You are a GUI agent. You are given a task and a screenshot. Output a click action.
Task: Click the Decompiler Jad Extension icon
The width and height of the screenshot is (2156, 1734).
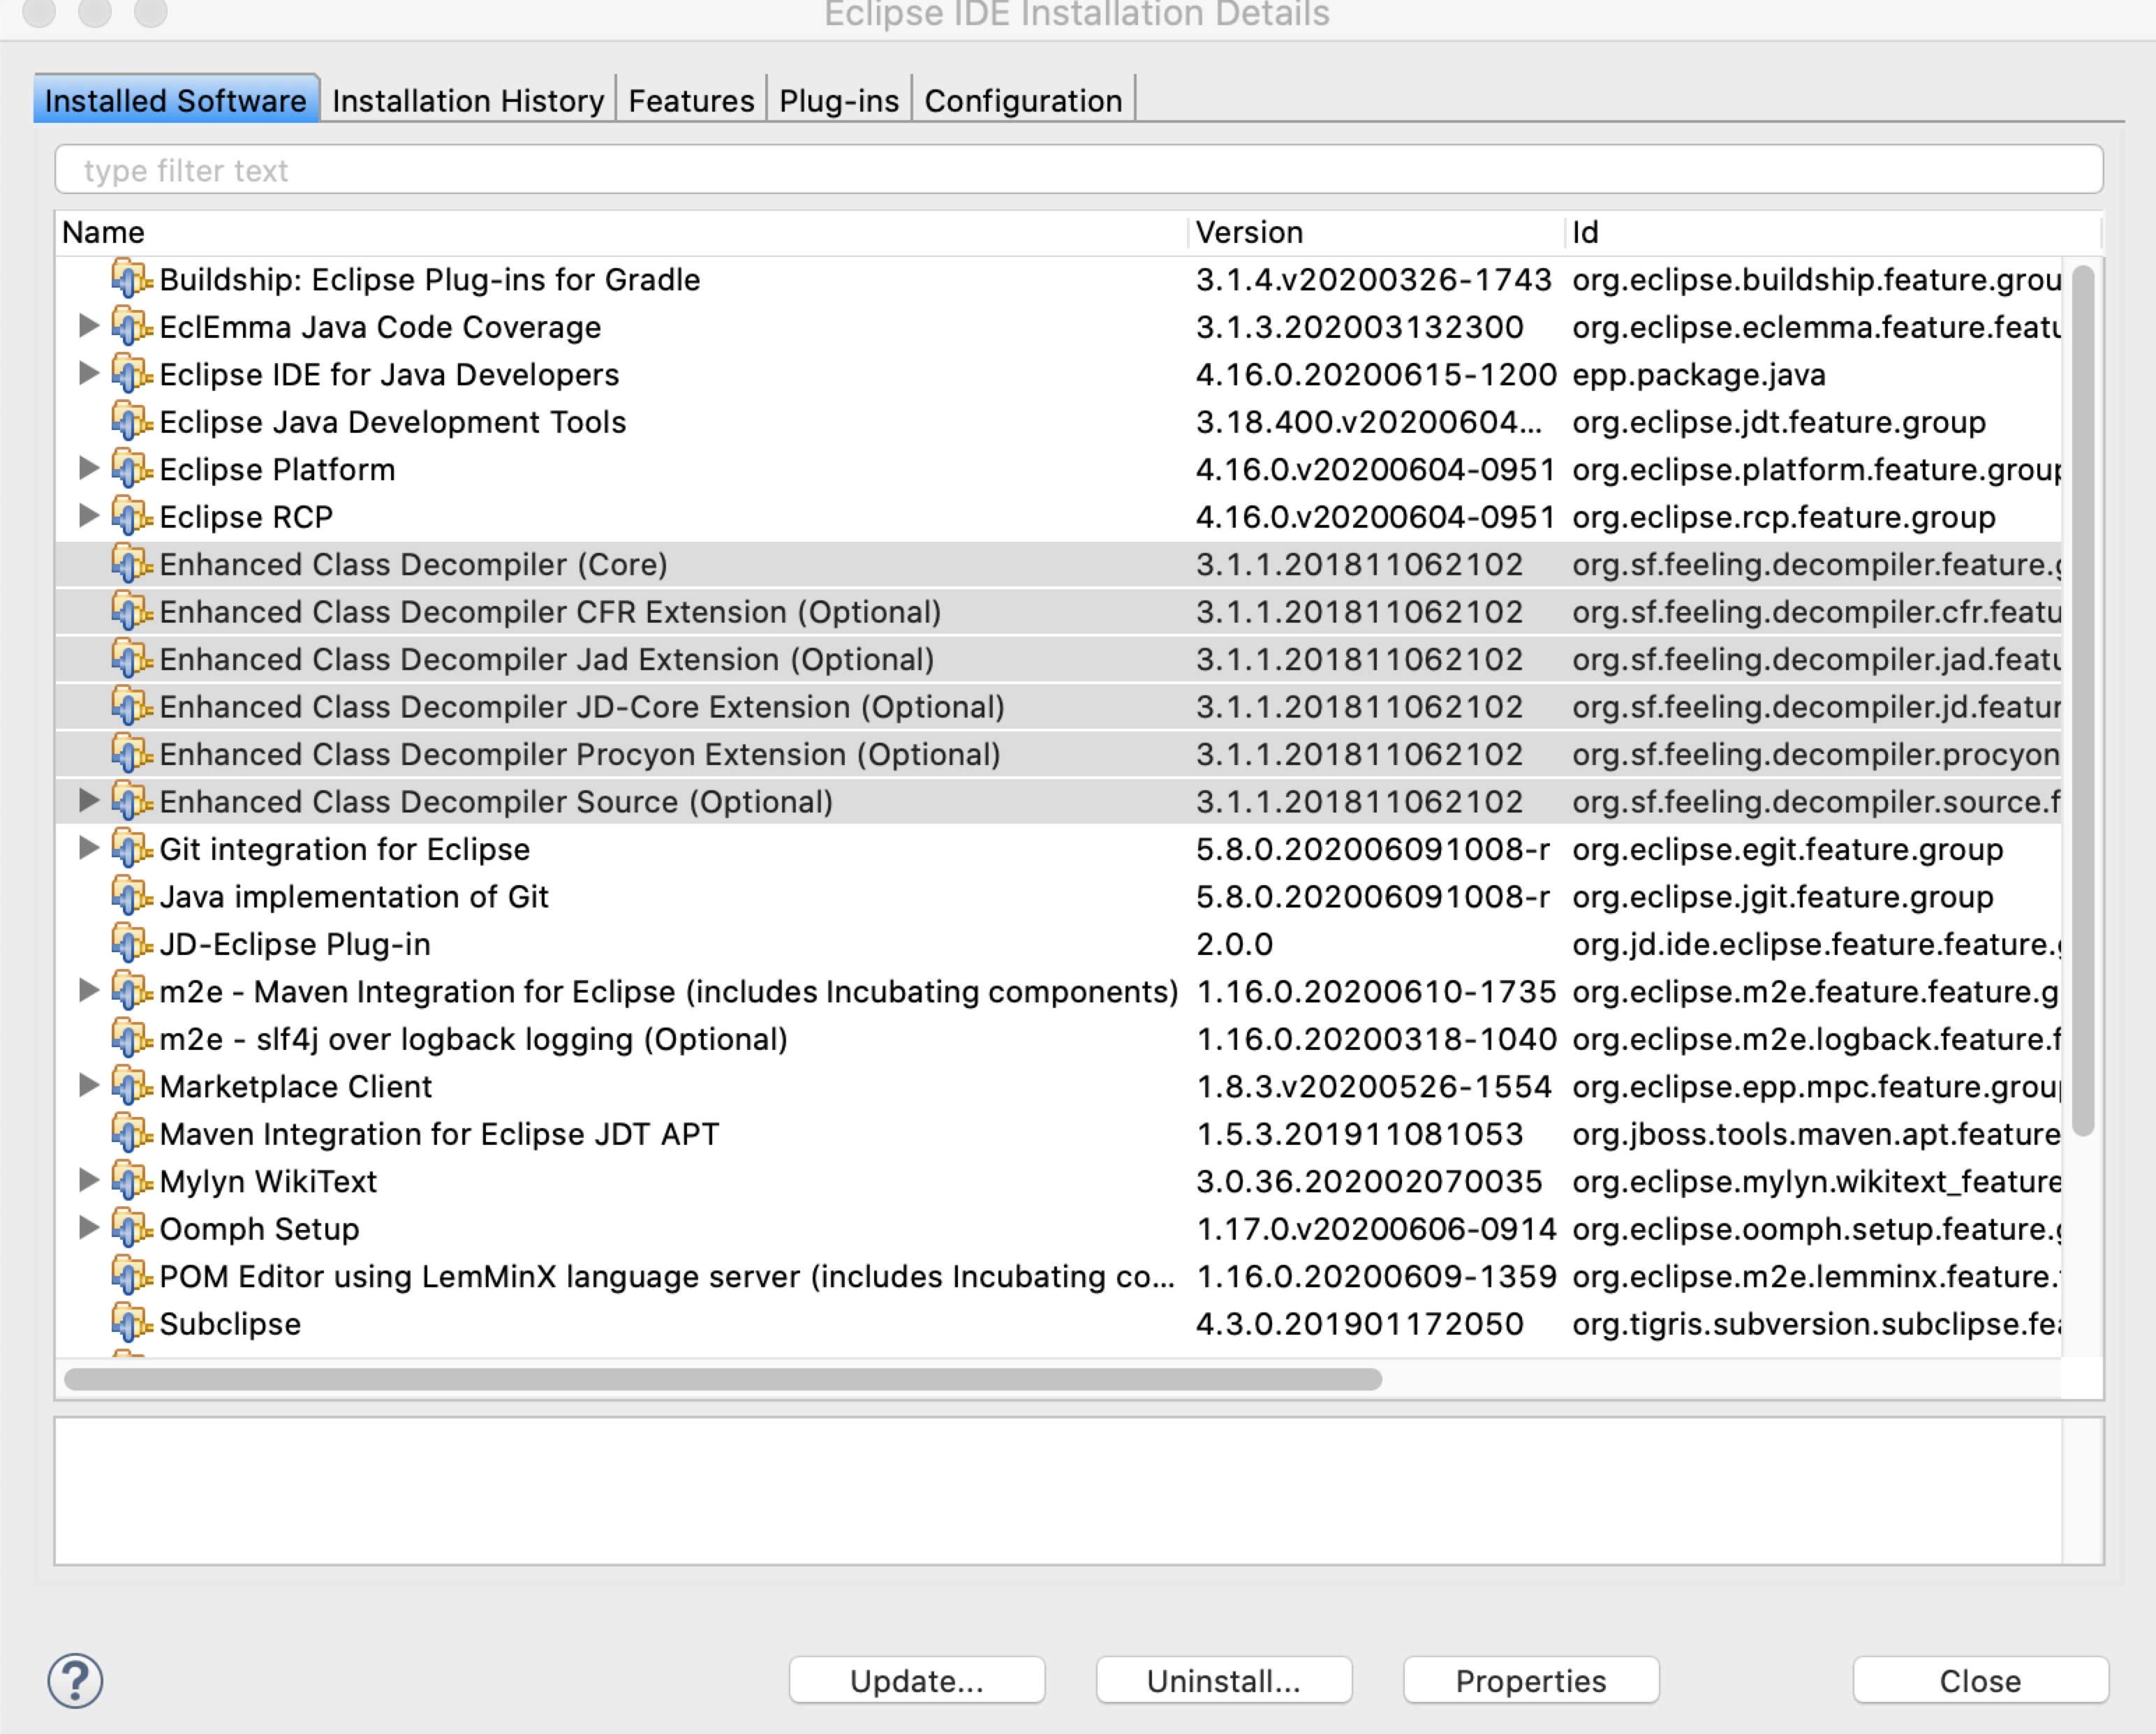tap(131, 659)
